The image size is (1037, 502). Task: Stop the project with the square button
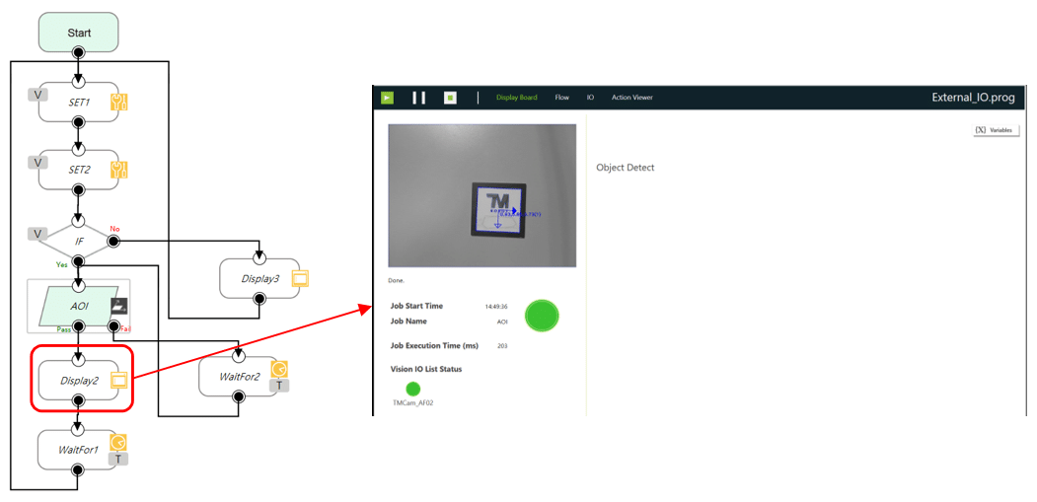point(450,98)
